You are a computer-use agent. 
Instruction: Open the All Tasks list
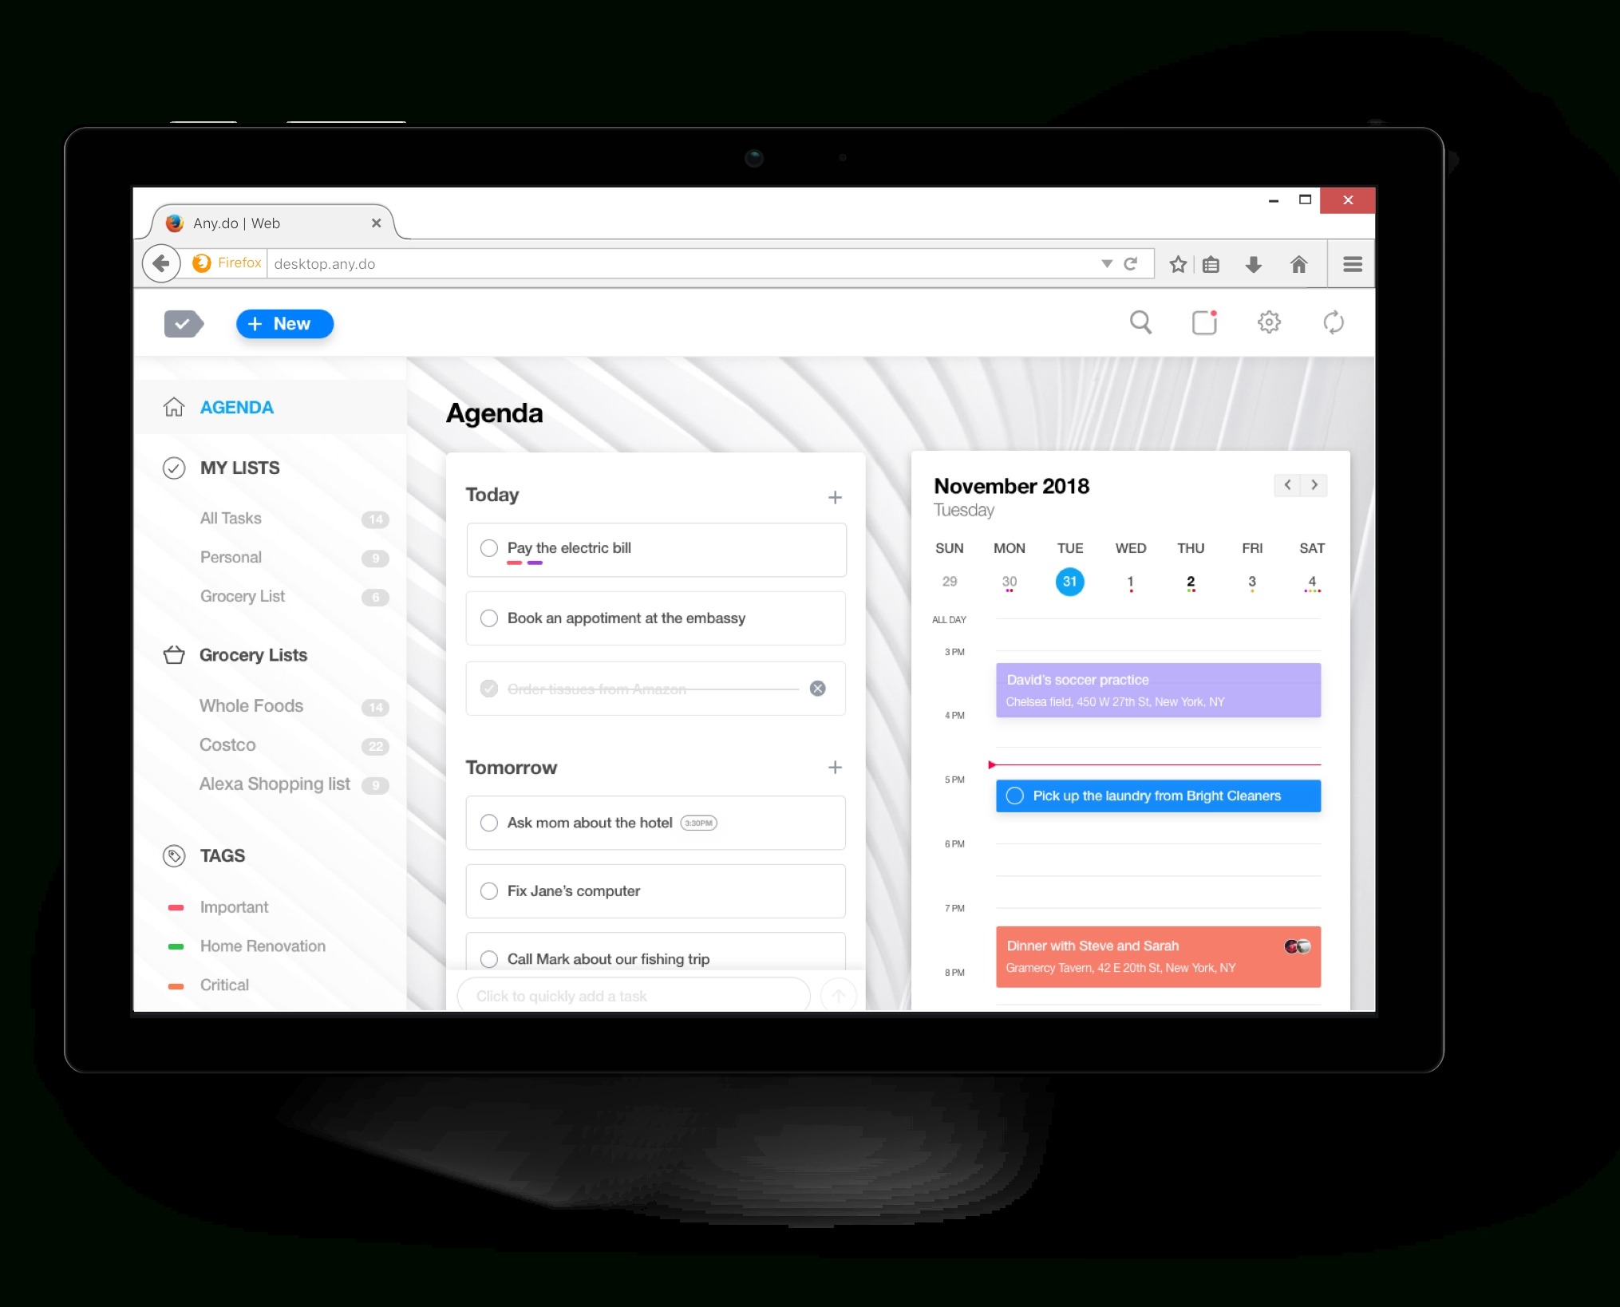[231, 518]
